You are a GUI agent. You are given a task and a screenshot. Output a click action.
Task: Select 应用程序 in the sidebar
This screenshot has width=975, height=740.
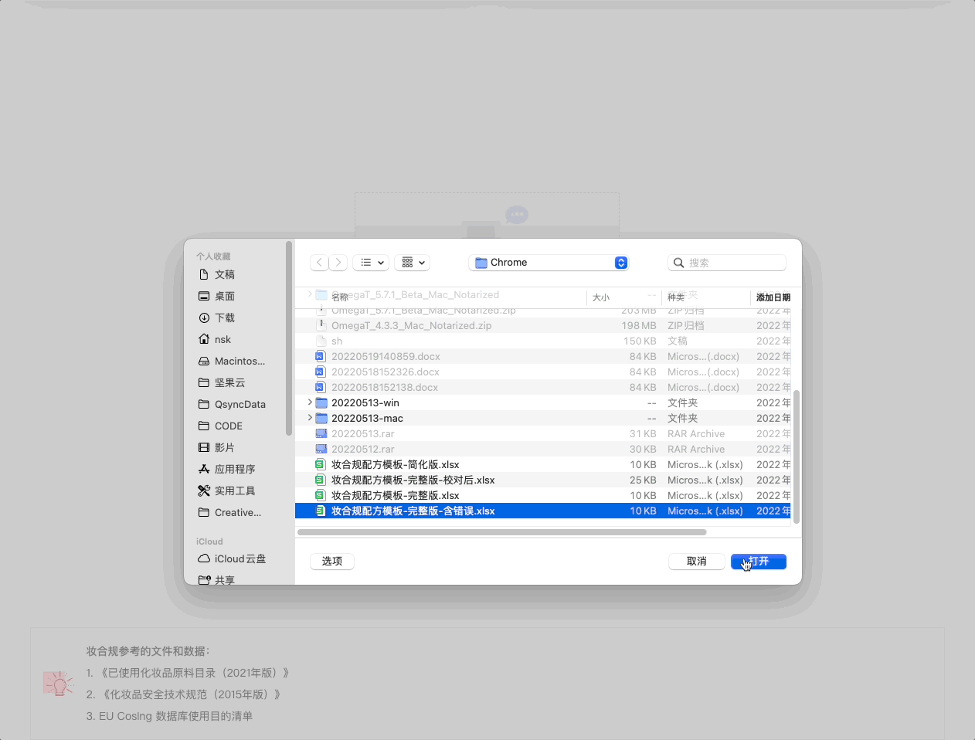click(x=234, y=469)
